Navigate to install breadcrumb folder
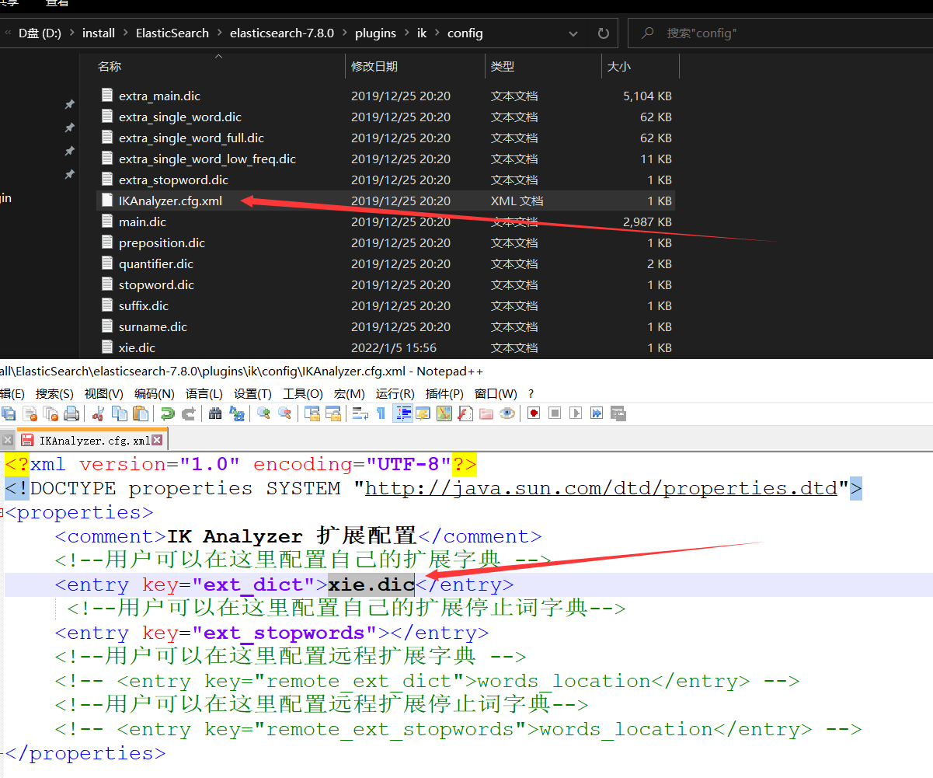The width and height of the screenshot is (933, 778). 99,33
